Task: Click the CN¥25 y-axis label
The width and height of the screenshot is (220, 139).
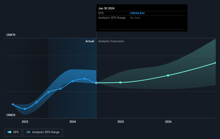Action: 11,115
